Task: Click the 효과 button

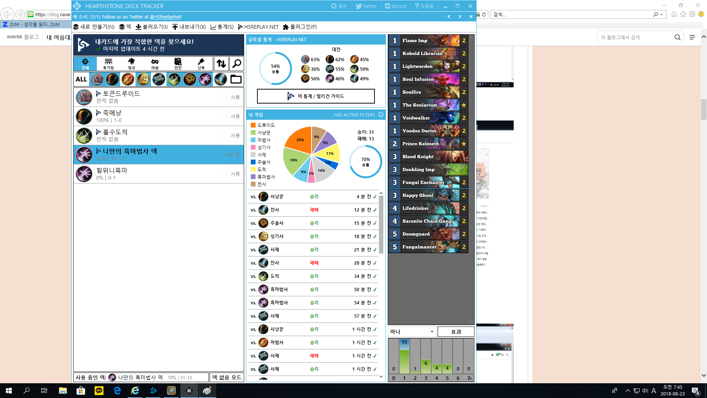Action: [x=456, y=332]
